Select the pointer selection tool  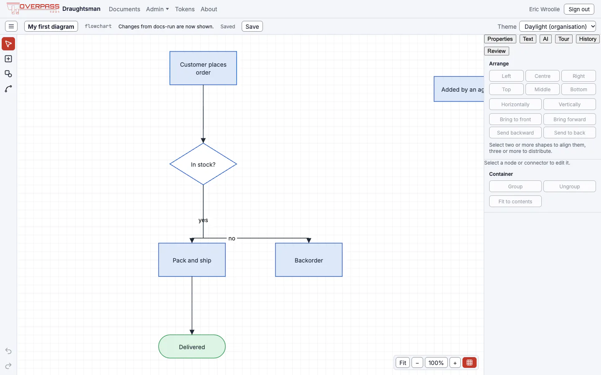pos(8,44)
